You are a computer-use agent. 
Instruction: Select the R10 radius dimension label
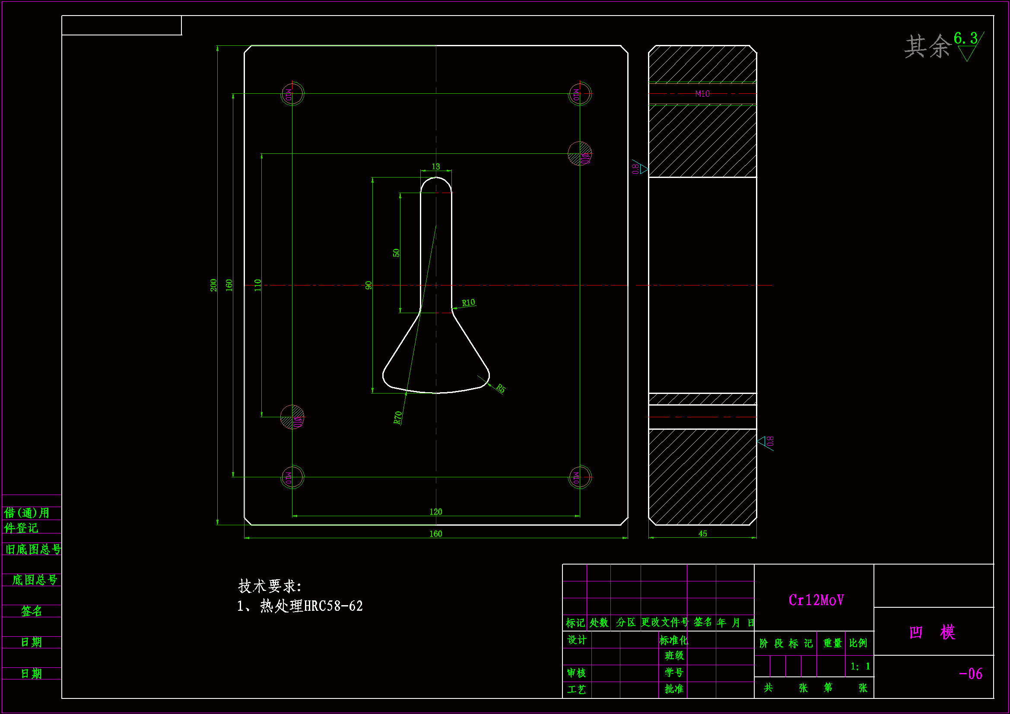click(x=468, y=303)
